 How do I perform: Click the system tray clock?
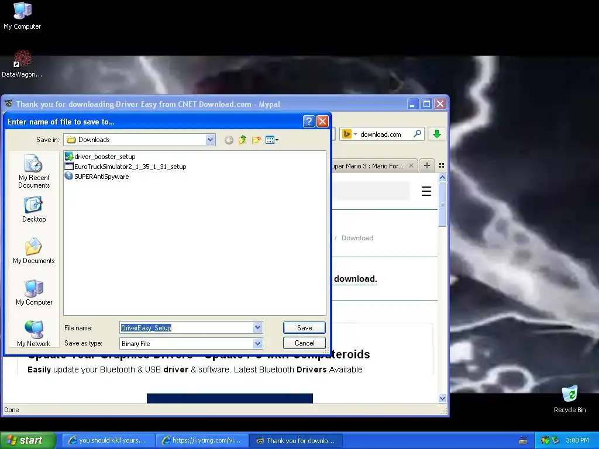(x=577, y=440)
